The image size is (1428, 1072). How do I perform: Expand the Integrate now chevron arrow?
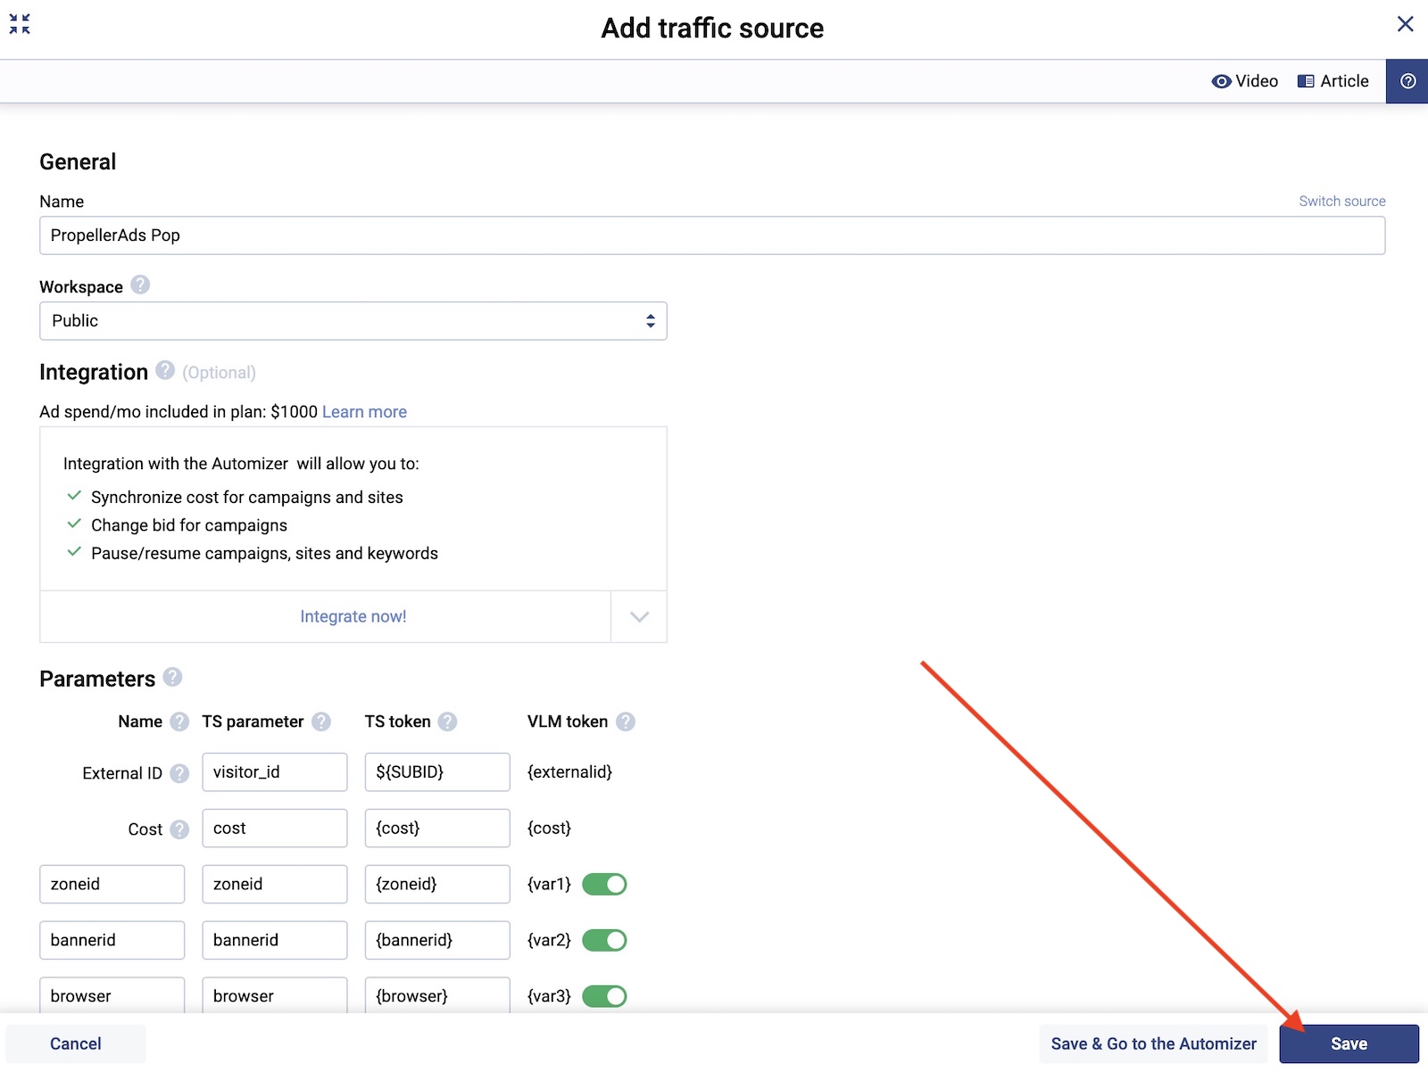pos(639,616)
